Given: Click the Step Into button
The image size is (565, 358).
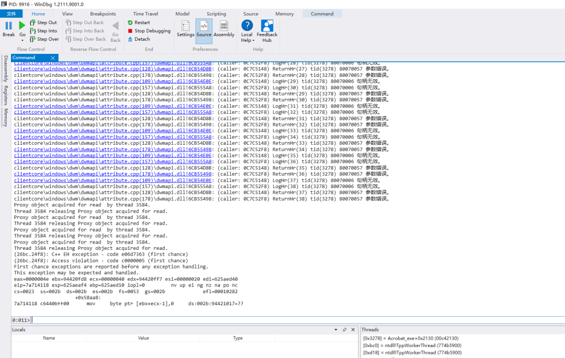Looking at the screenshot, I should (43, 31).
